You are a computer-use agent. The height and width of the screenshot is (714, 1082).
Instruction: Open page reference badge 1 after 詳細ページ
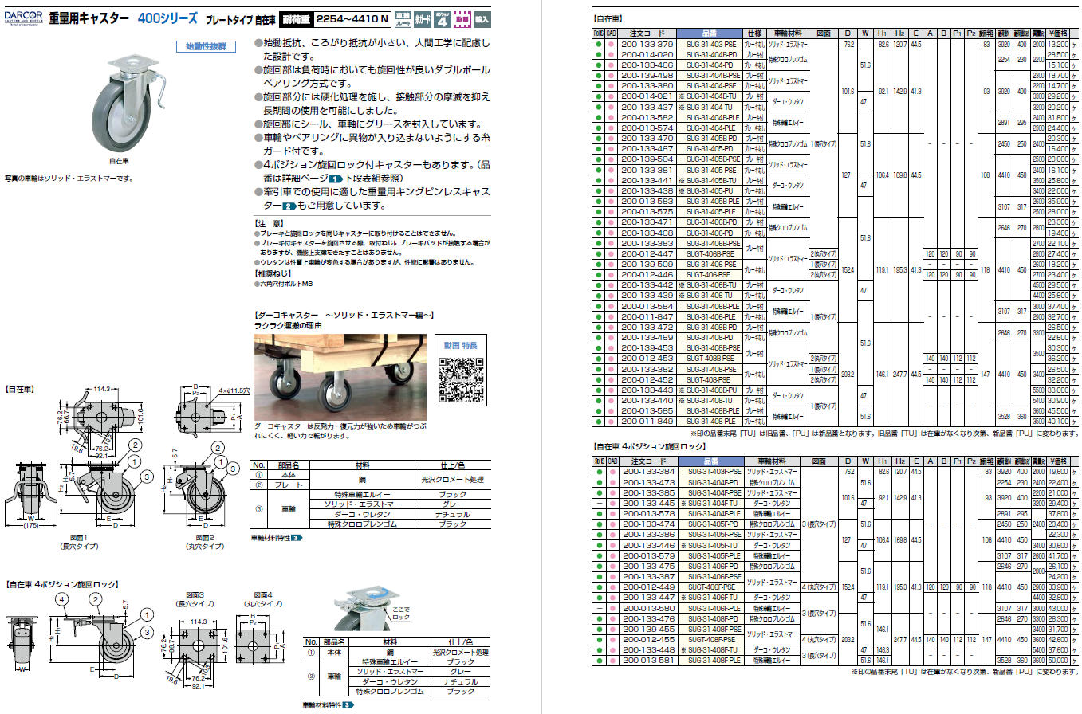(x=336, y=178)
